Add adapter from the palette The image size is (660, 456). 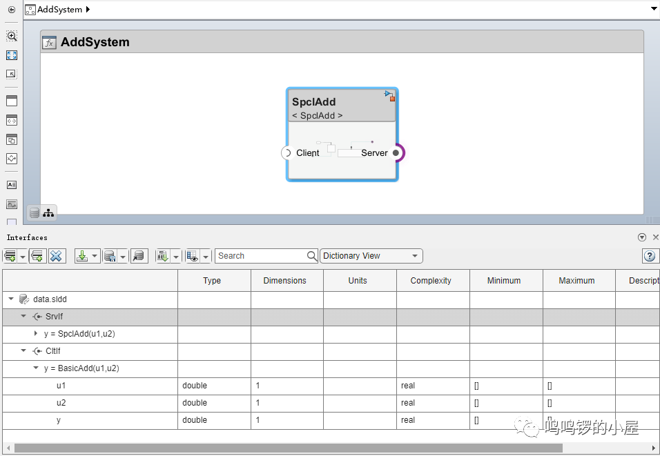(12, 159)
